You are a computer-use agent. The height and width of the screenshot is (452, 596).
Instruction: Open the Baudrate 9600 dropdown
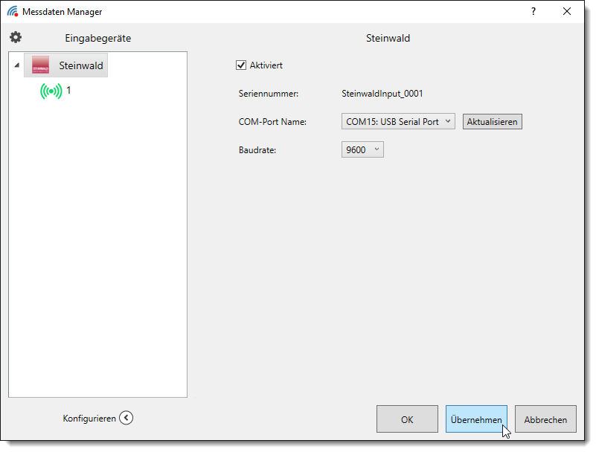tap(362, 149)
